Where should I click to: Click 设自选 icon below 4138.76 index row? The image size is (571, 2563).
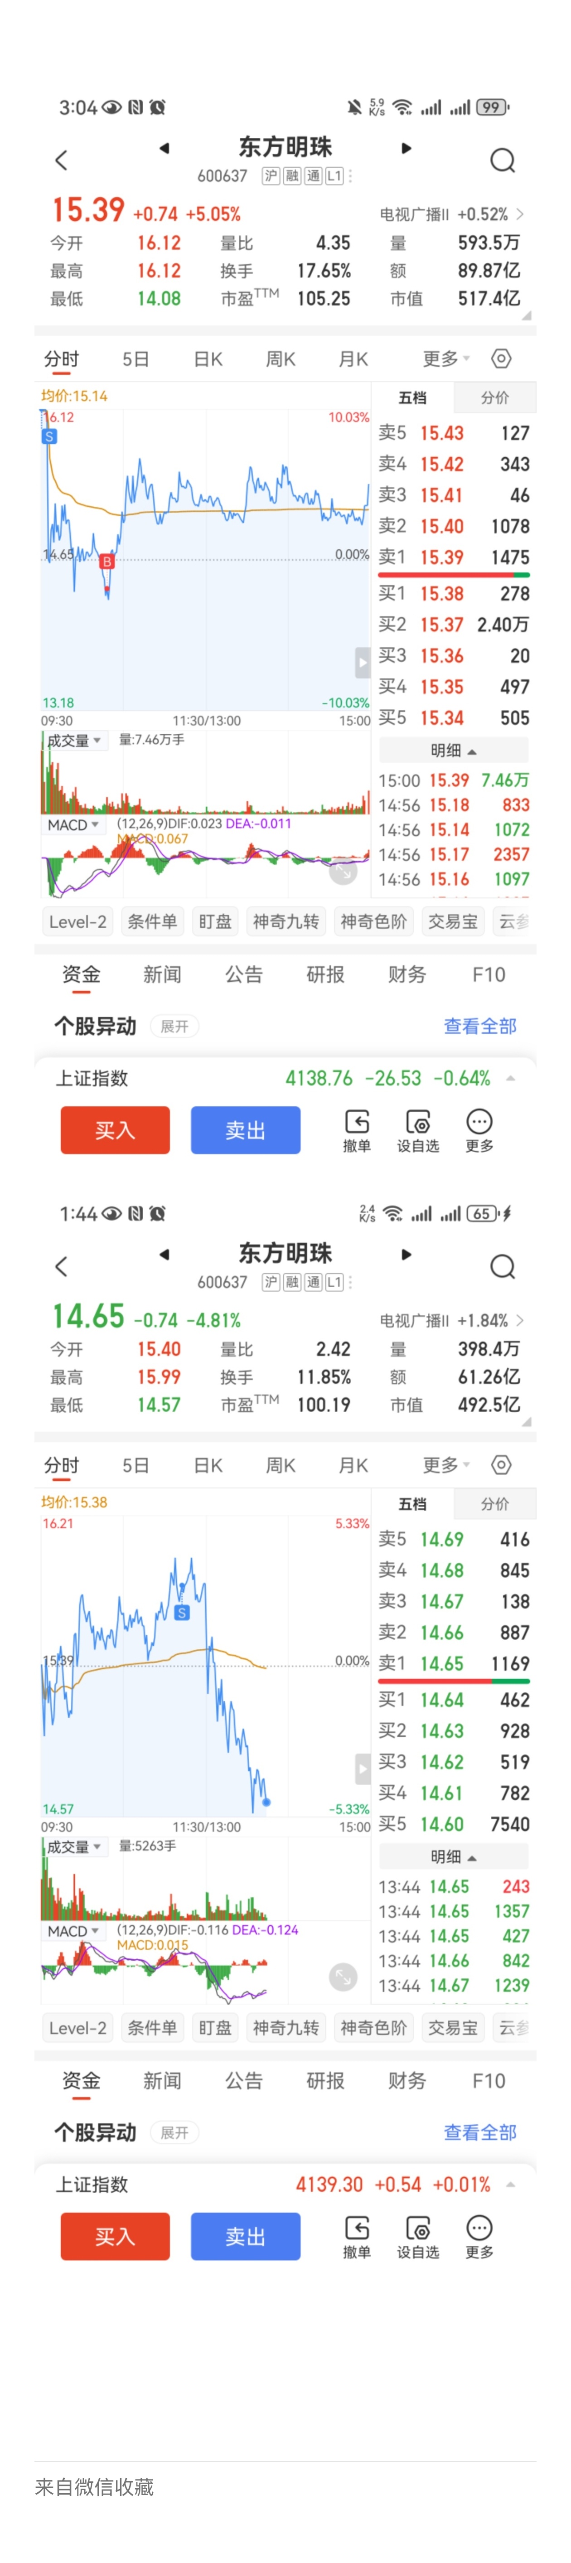[x=418, y=1122]
